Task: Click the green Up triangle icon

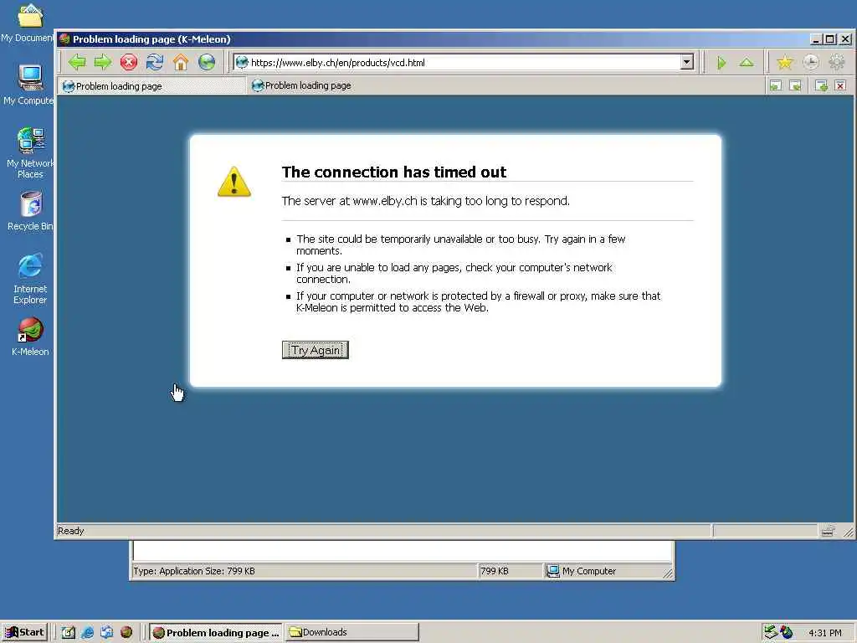Action: tap(747, 62)
